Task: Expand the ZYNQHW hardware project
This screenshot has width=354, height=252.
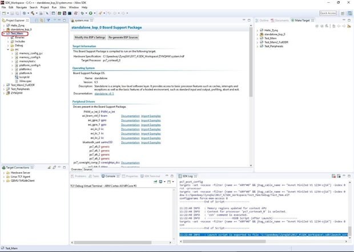Action: (3, 93)
